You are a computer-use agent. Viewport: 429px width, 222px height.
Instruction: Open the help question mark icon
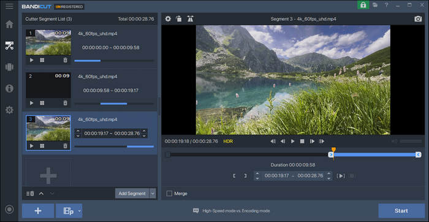click(386, 5)
